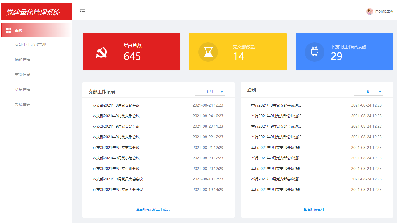This screenshot has height=223, width=397.
Task: Click the 14 branch count number
Action: coord(239,57)
